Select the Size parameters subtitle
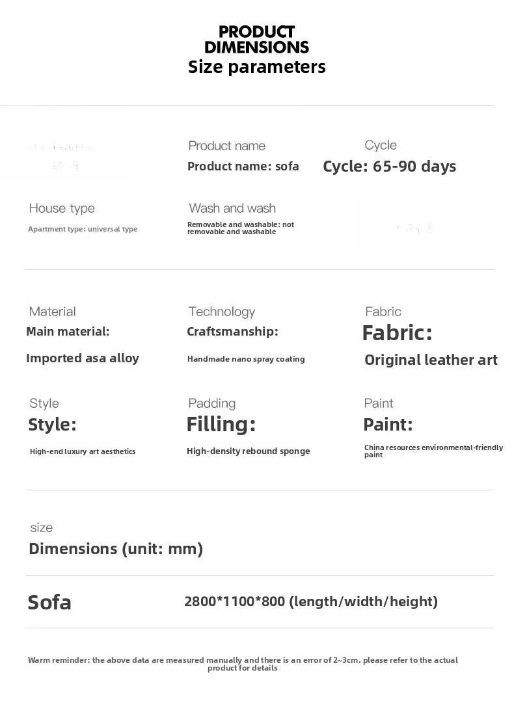514x707 pixels. point(256,67)
